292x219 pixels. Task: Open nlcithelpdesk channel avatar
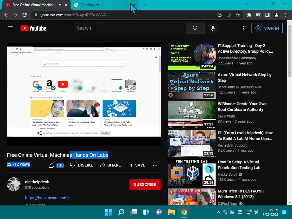tap(14, 184)
